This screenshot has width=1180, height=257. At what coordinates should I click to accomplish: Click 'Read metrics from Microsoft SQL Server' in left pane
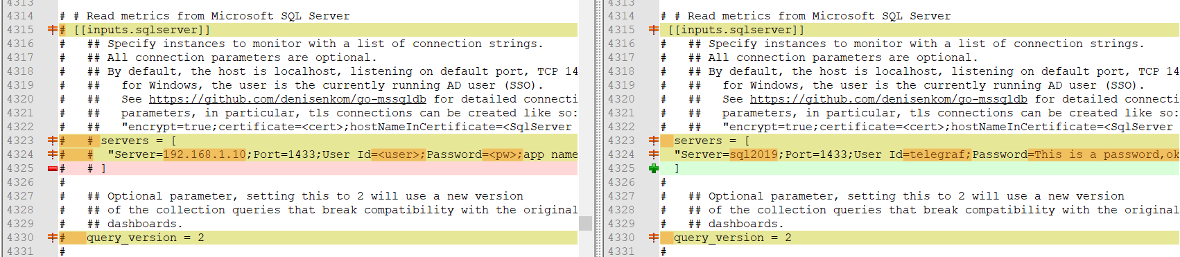[x=218, y=16]
